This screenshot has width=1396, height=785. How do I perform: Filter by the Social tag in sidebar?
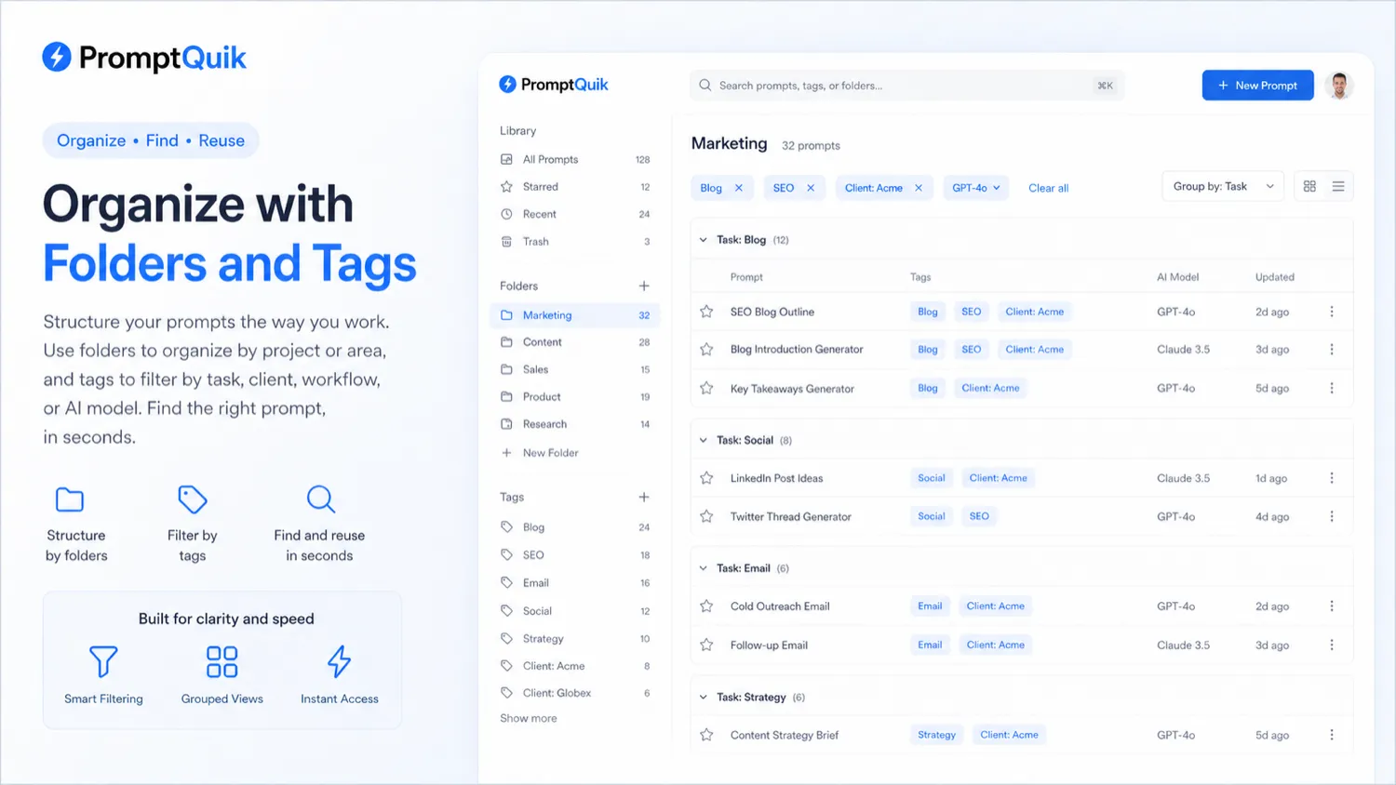(x=574, y=611)
